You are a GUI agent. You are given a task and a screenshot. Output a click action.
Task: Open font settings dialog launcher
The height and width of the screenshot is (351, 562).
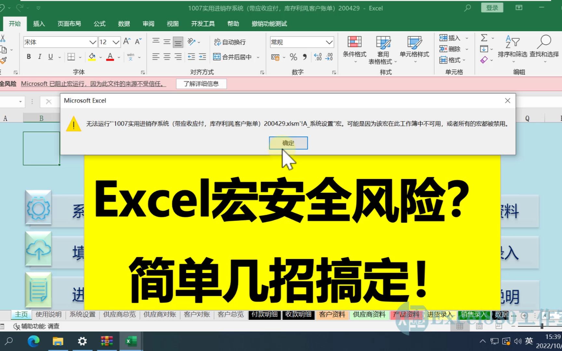143,72
